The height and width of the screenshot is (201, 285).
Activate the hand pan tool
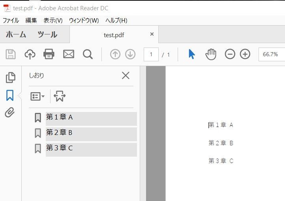(211, 54)
